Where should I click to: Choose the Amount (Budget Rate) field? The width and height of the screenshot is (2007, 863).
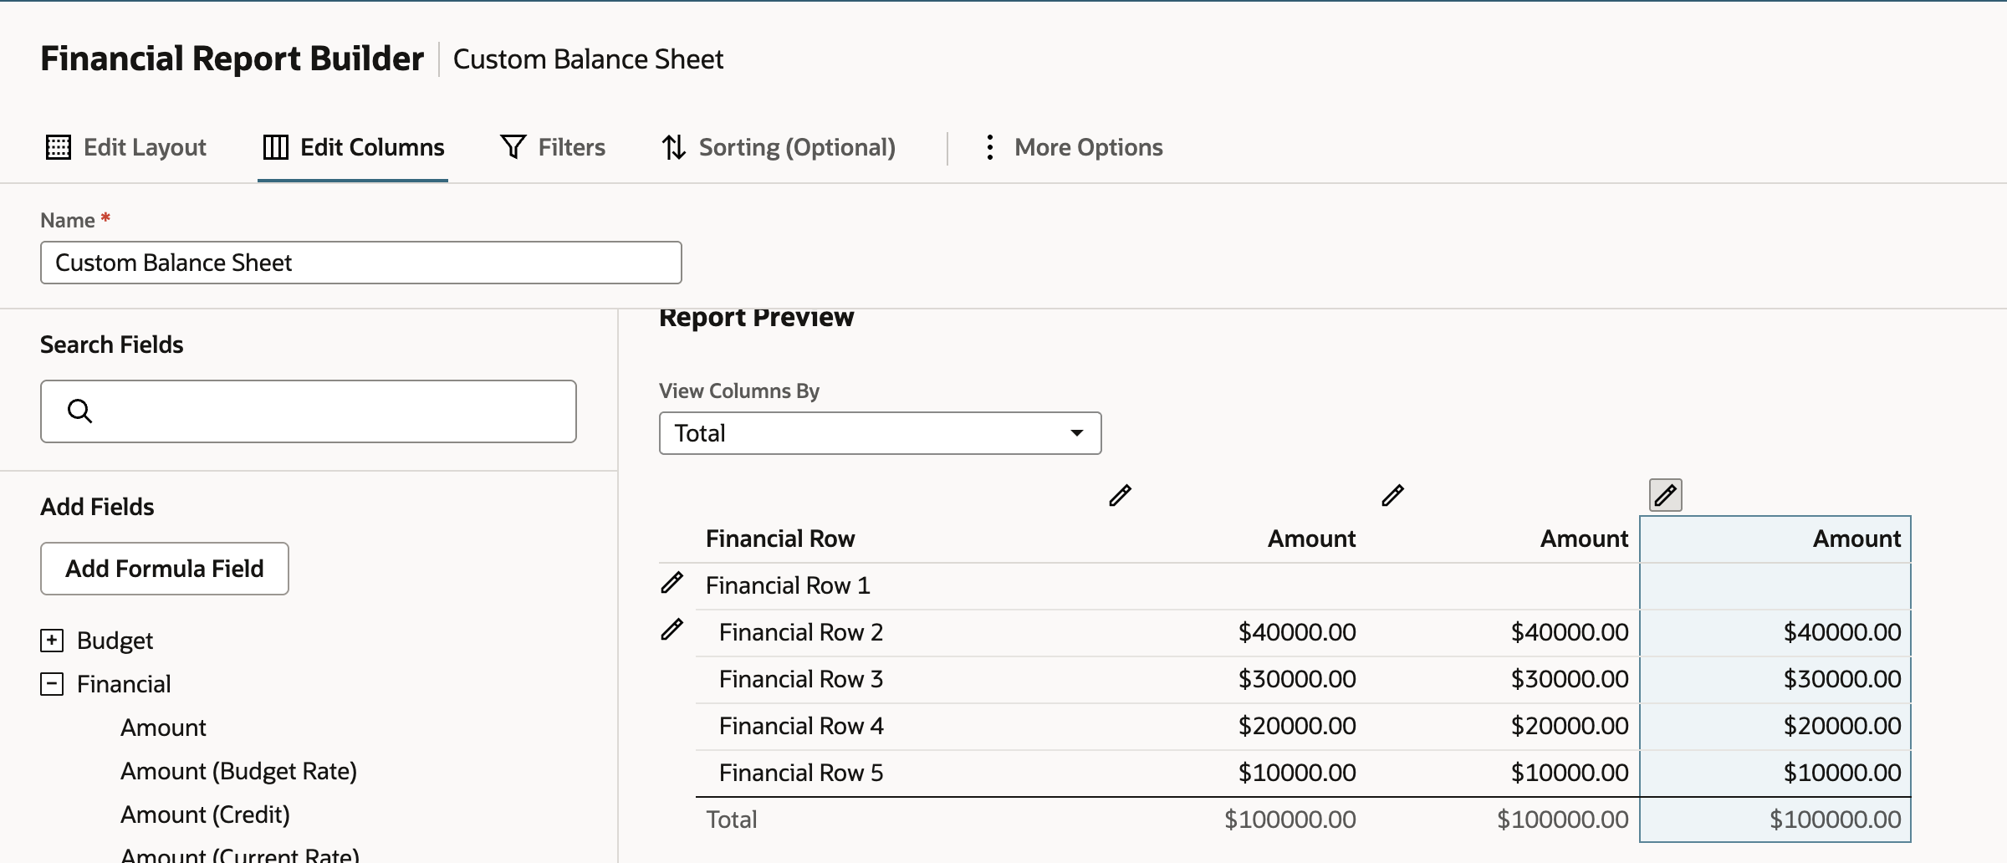(x=238, y=771)
